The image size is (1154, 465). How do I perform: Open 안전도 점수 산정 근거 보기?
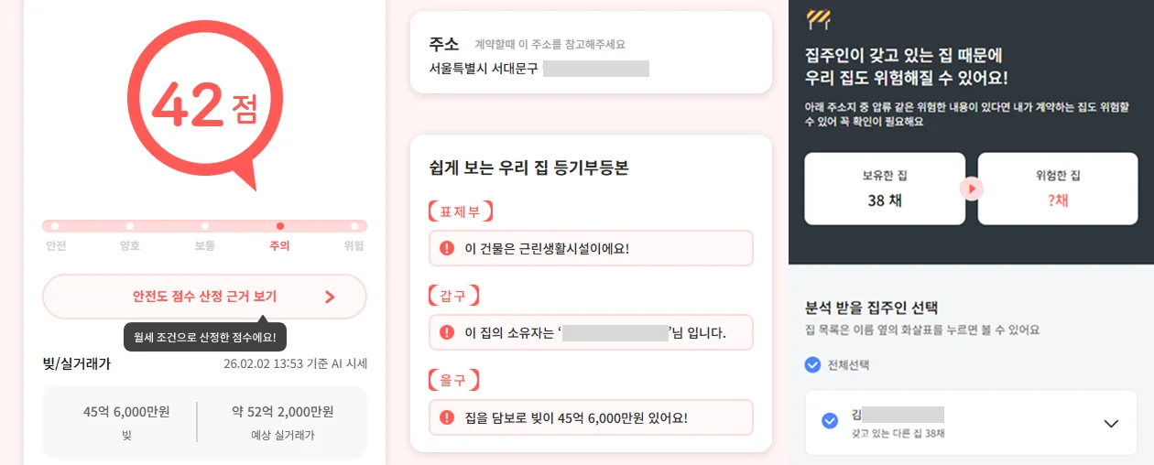[204, 297]
